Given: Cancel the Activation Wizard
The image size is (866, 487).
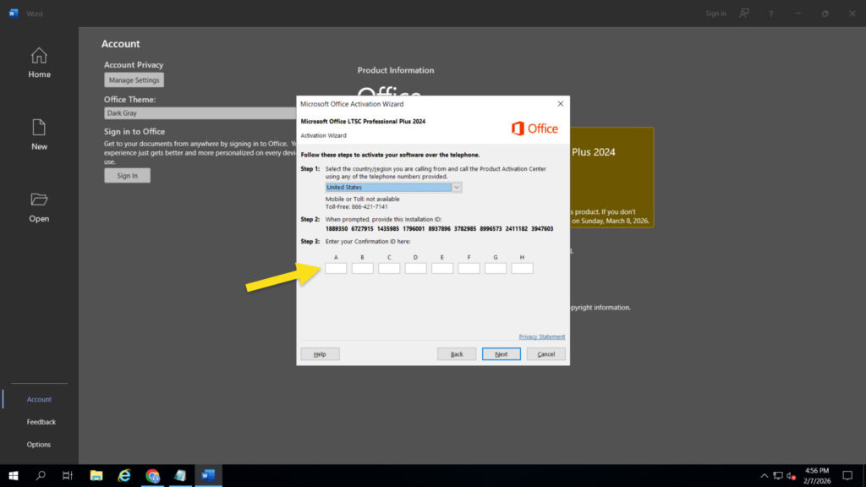Looking at the screenshot, I should click(x=545, y=354).
